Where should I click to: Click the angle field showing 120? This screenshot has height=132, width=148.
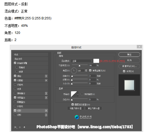[81, 71]
